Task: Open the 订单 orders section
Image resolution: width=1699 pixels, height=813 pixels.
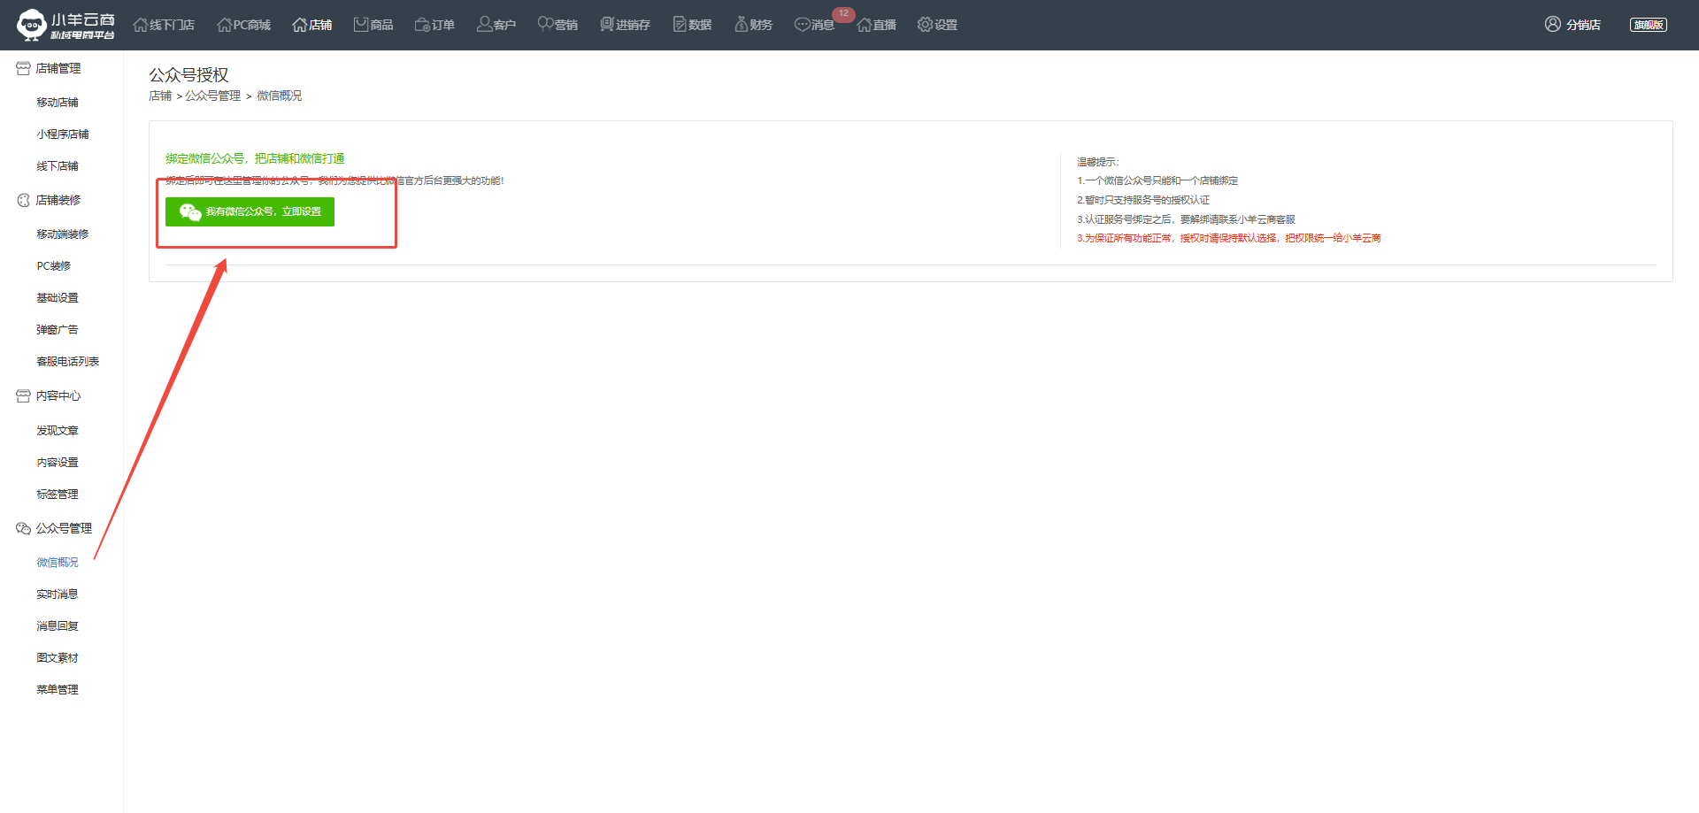Action: point(434,25)
